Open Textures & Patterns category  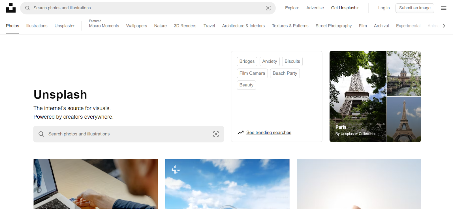290,26
